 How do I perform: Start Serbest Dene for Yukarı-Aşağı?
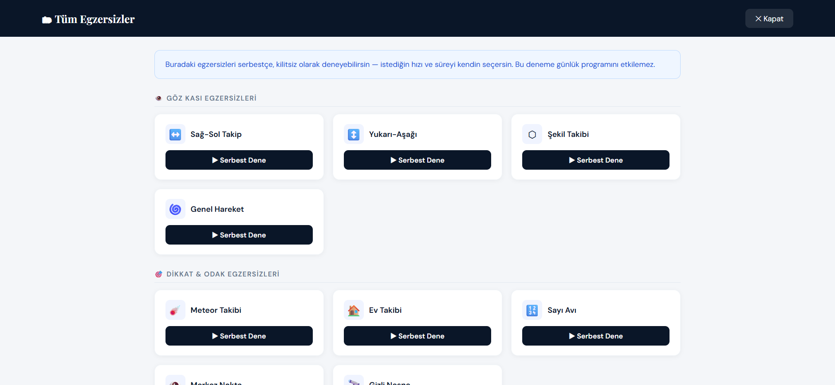point(417,160)
